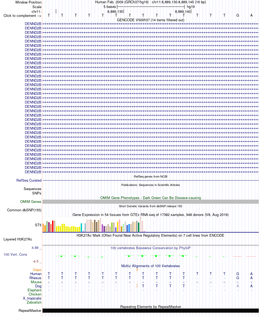The image size is (259, 317).
Task: Click the black RepeatMasker bar
Action: pyautogui.click(x=150, y=311)
